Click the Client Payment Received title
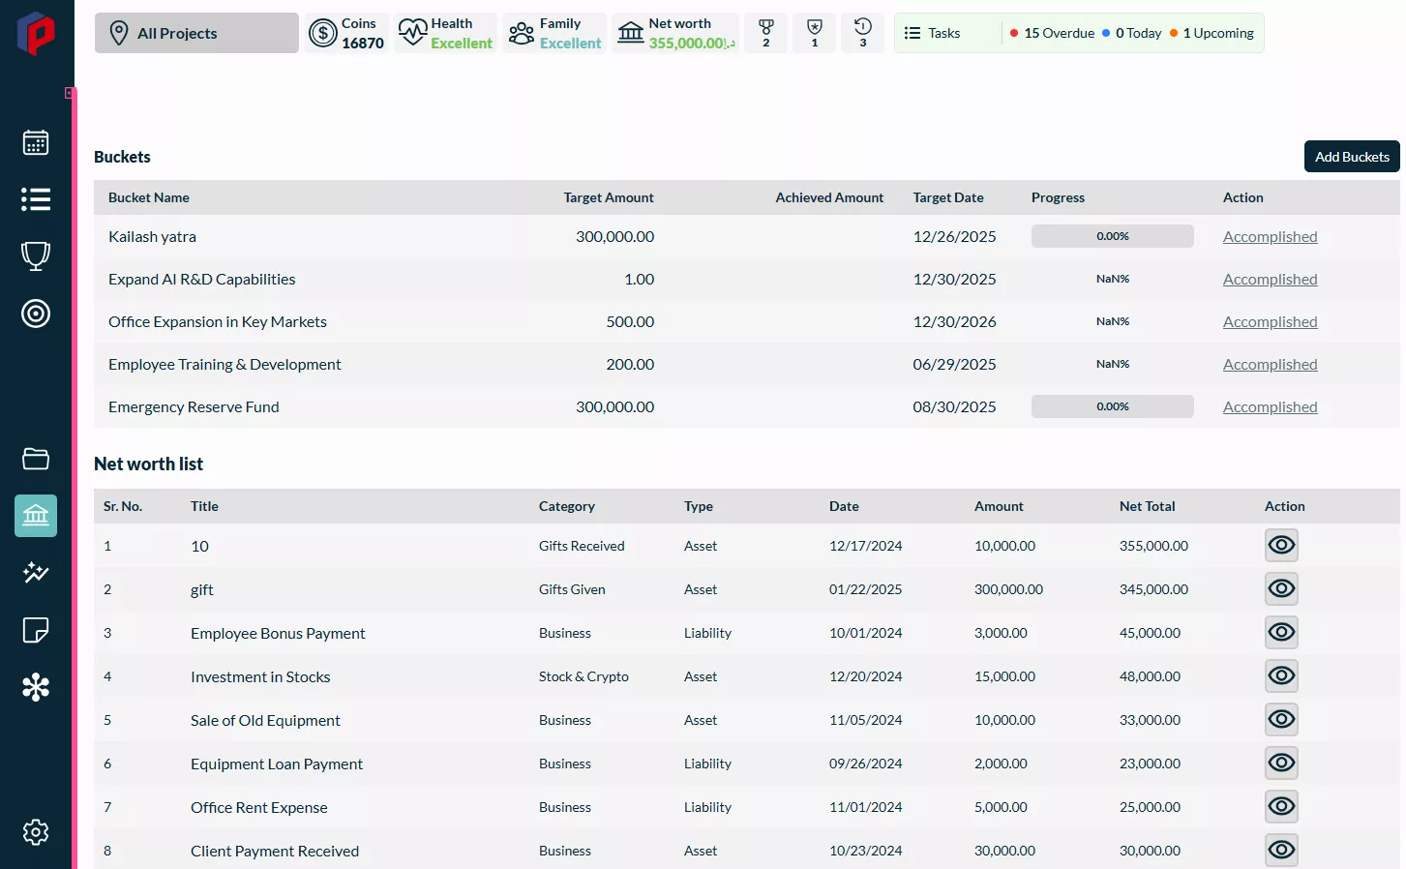Screen dimensions: 1406x869 (275, 851)
